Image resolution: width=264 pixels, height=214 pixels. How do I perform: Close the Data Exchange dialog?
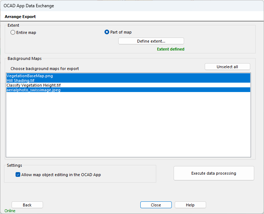pos(156,205)
